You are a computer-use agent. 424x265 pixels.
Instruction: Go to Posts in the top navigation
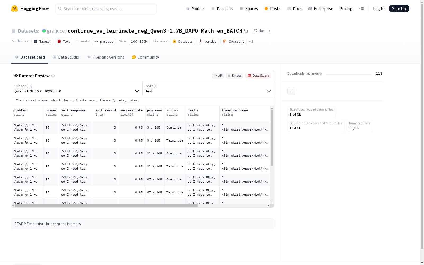coord(272,8)
